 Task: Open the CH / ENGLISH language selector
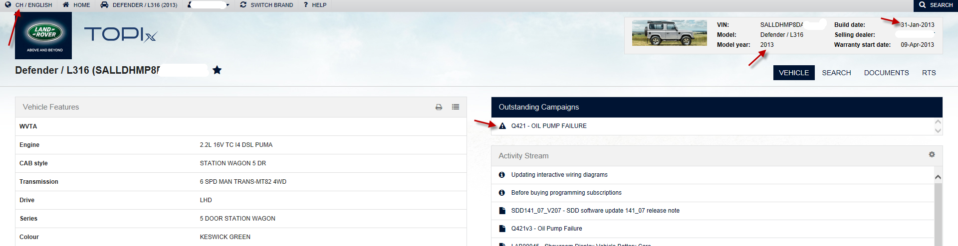click(x=33, y=5)
